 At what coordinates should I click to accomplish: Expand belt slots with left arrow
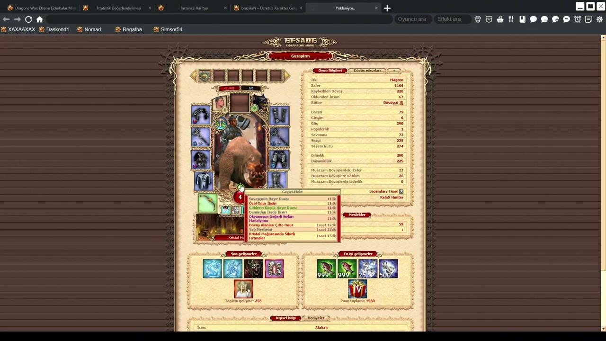(x=193, y=76)
